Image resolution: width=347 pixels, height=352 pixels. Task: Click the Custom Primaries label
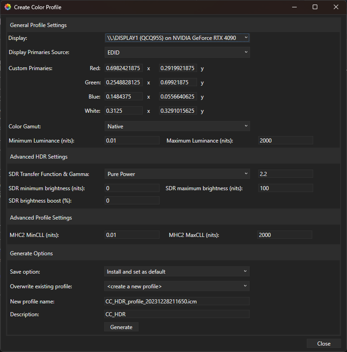[31, 68]
